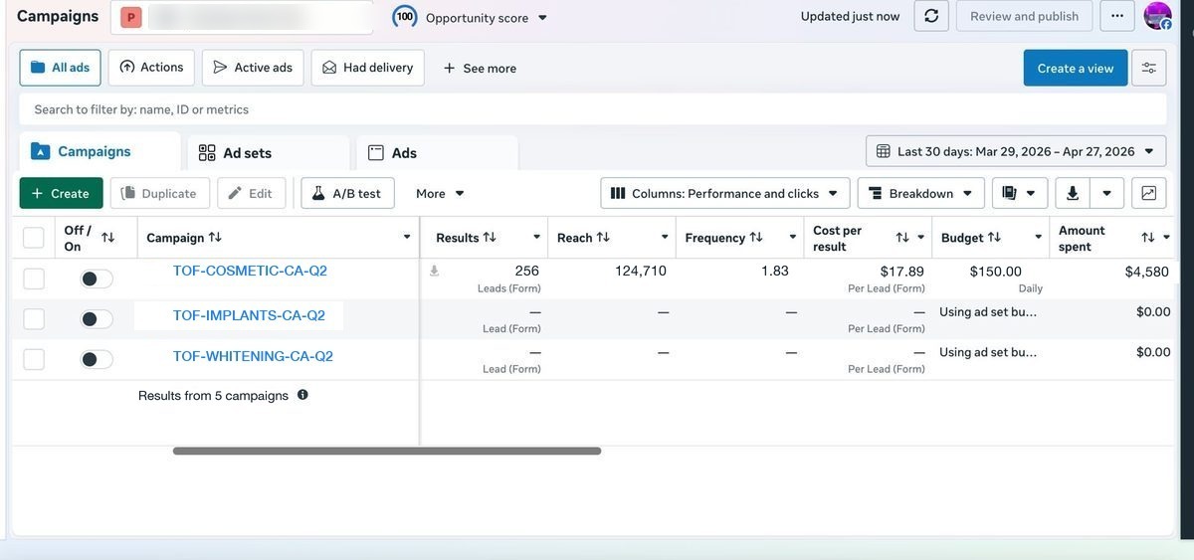Open the Results column options arrow
Screen dimensions: 1194x560
(x=536, y=238)
